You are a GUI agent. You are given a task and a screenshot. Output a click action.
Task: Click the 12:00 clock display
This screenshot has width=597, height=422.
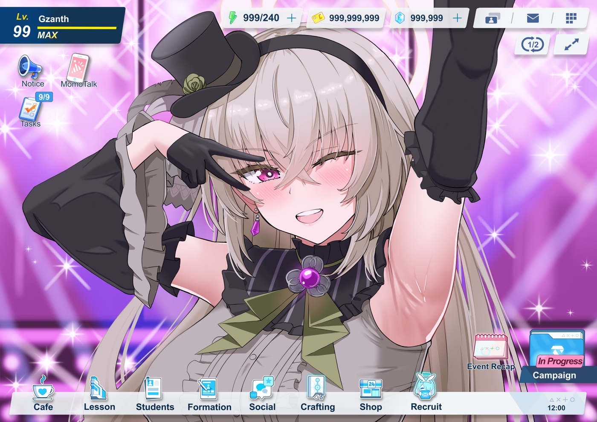556,408
